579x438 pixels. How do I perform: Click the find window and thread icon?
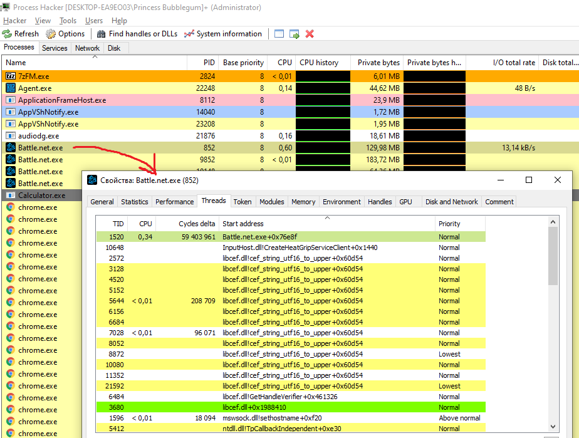point(295,34)
